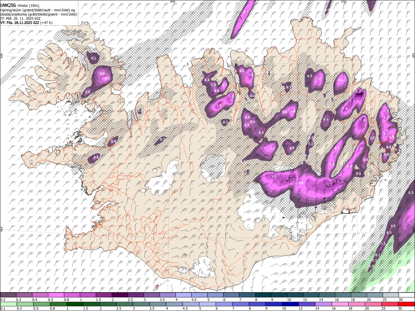This screenshot has height=311, width=415.
Task: Click the 'Vindur (10m)' text in the header
Action: 29,6
